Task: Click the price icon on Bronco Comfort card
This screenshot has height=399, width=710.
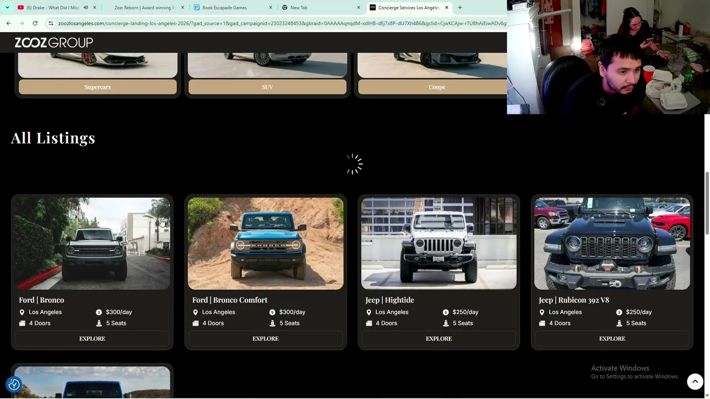Action: [x=272, y=313]
